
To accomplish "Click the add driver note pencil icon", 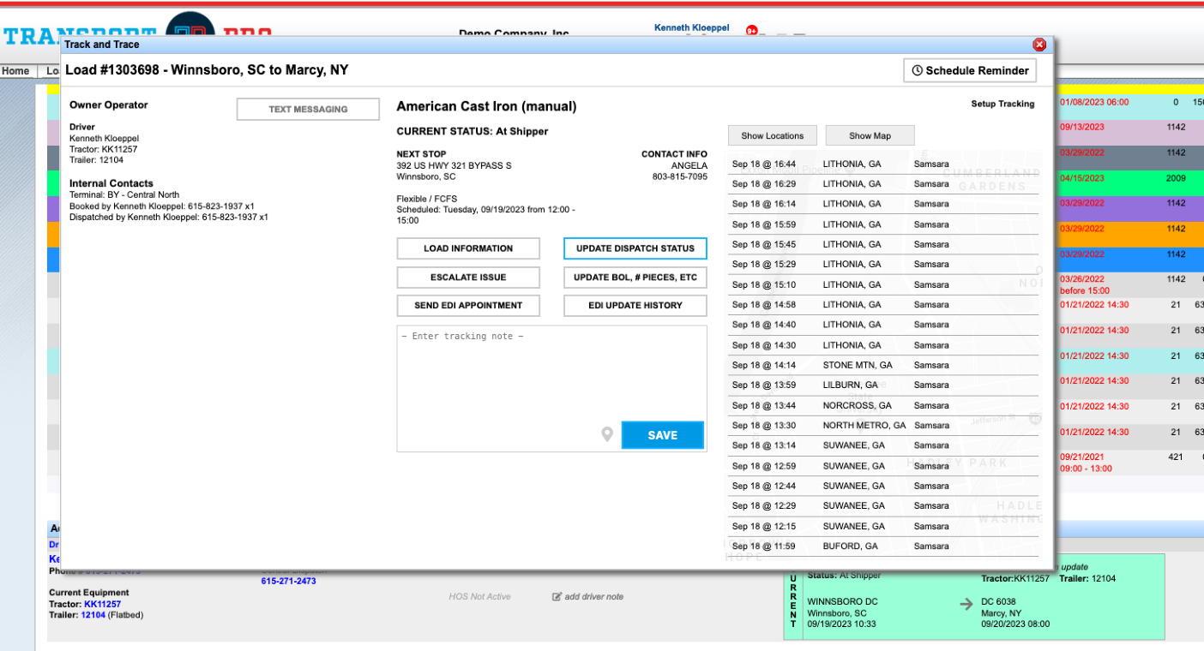I will click(x=557, y=596).
